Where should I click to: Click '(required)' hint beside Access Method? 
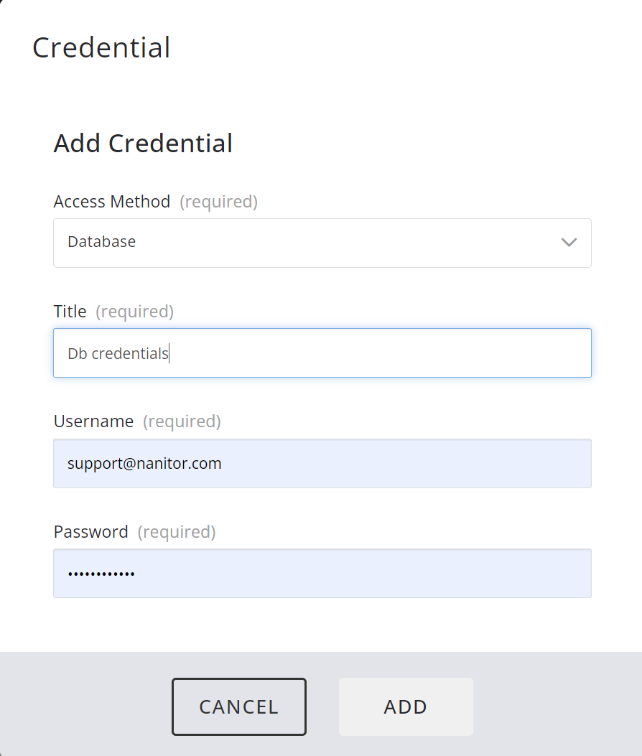[x=218, y=202]
